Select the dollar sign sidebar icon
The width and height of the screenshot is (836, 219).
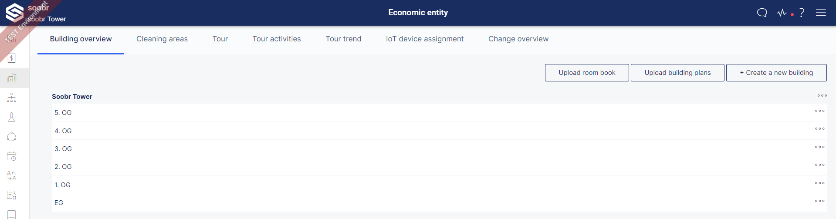[x=12, y=58]
